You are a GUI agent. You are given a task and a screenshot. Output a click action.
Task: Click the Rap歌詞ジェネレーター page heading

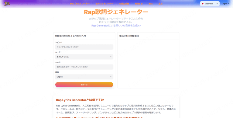116,12
